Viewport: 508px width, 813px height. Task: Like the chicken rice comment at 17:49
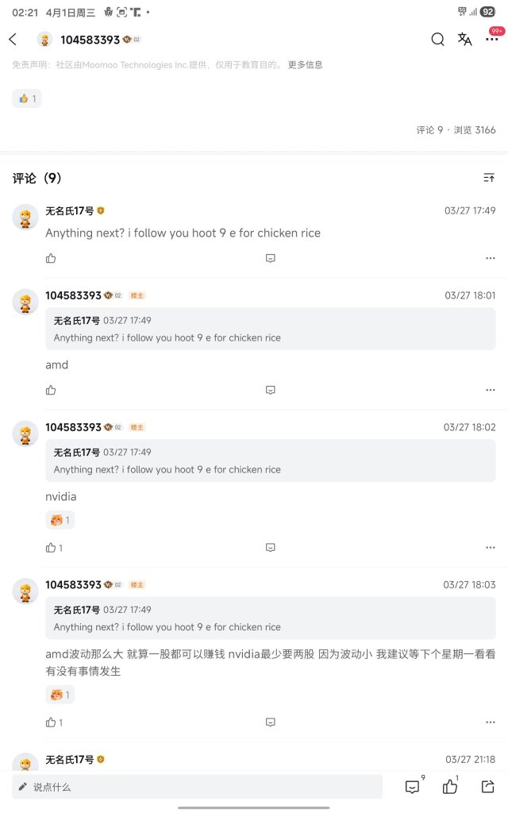51,258
